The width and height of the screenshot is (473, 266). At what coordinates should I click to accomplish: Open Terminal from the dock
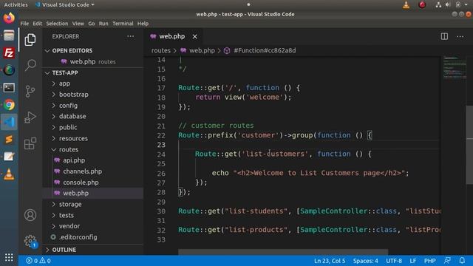click(9, 88)
